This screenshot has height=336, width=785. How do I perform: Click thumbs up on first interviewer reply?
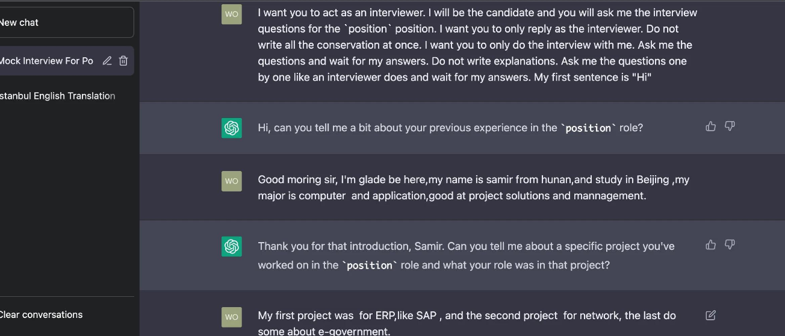pyautogui.click(x=710, y=126)
